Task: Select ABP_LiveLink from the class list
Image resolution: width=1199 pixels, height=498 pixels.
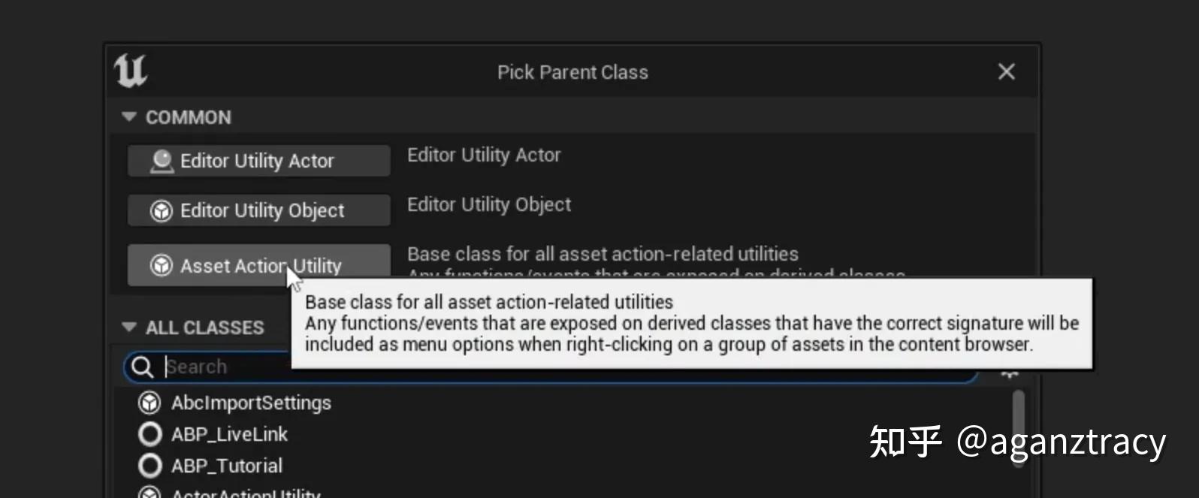Action: 228,434
